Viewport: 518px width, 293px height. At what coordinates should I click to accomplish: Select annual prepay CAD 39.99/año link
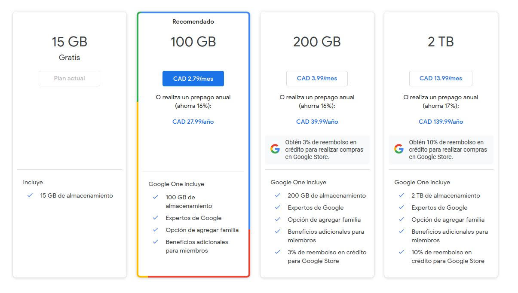(x=317, y=122)
